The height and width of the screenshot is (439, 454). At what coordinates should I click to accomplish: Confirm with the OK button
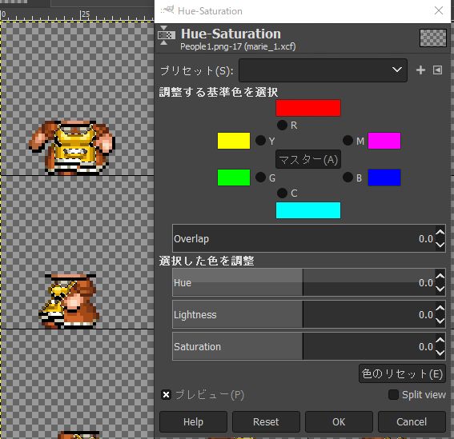339,421
